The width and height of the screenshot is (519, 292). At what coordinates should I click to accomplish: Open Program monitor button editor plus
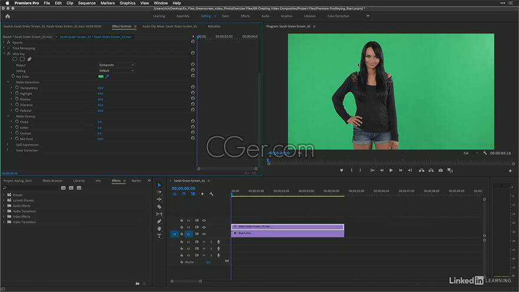pos(510,171)
